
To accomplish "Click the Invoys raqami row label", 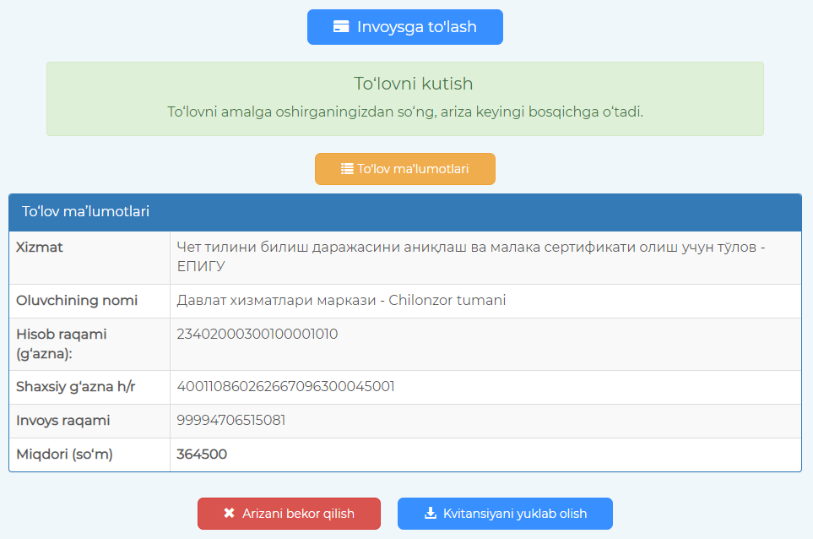I will pyautogui.click(x=63, y=420).
